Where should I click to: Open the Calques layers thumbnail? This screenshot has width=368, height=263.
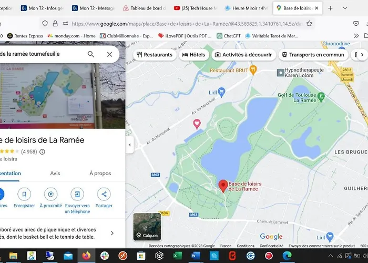147,227
